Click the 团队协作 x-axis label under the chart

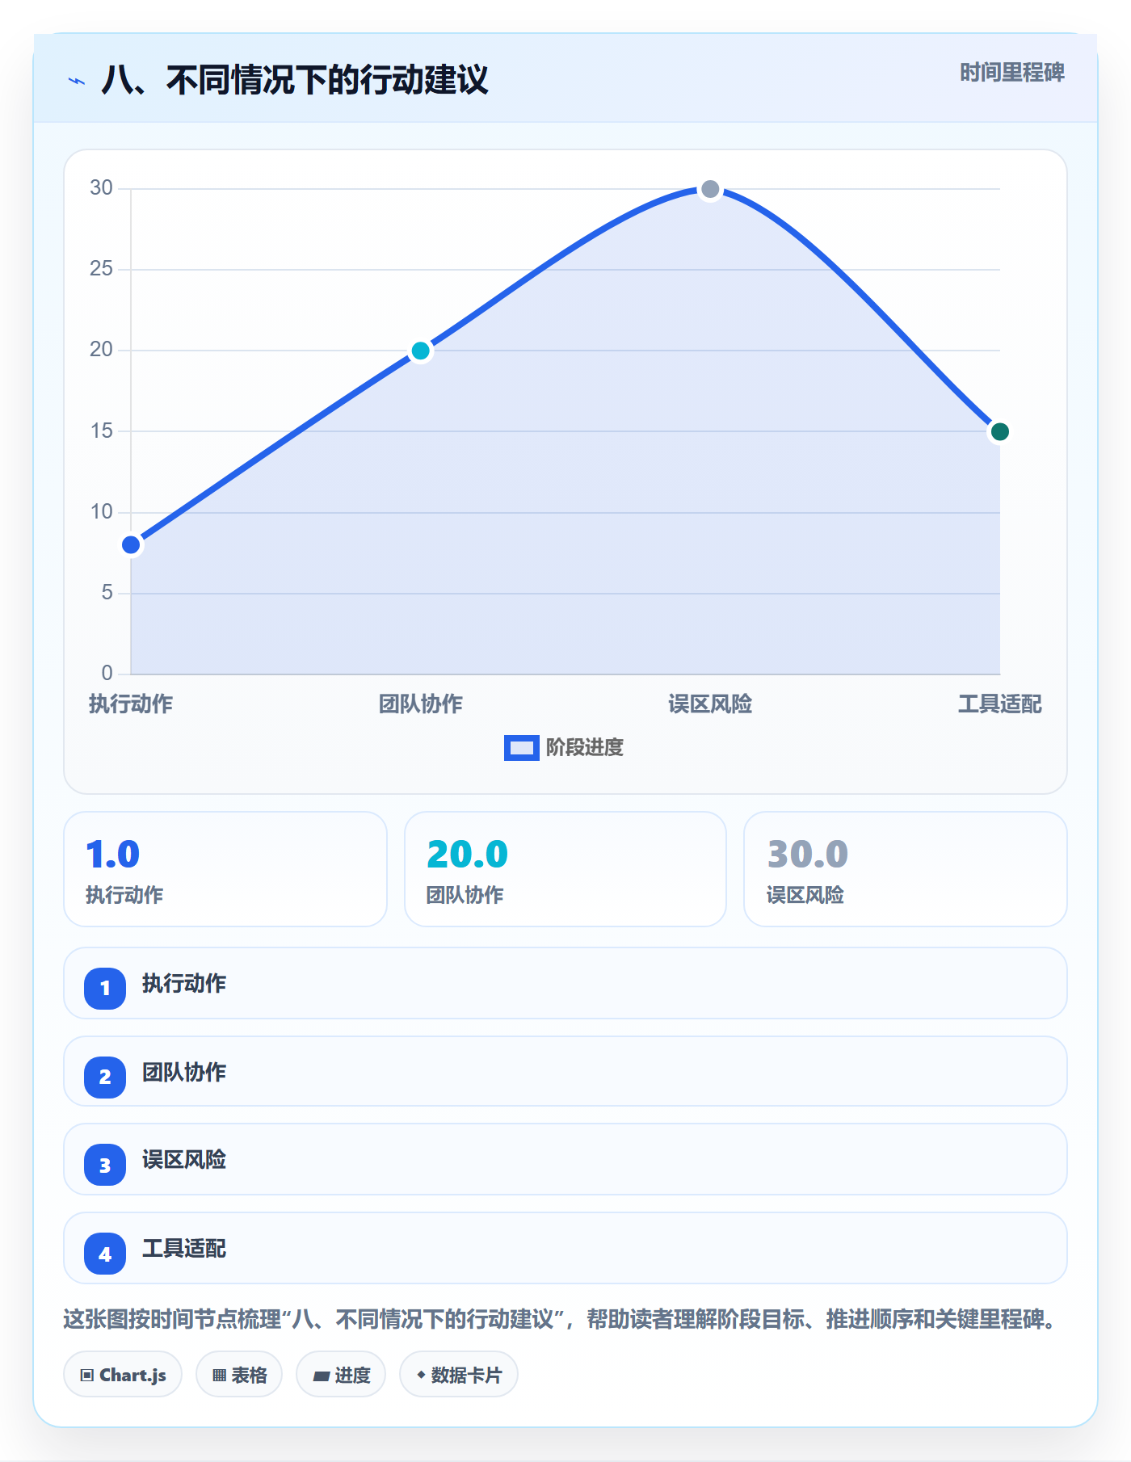pyautogui.click(x=421, y=704)
